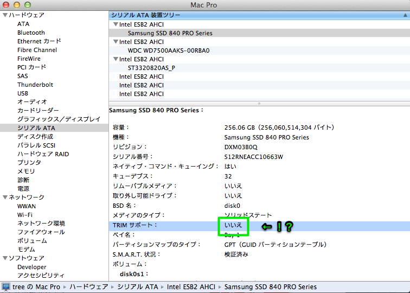Select ATA in the sidebar

[x=23, y=24]
